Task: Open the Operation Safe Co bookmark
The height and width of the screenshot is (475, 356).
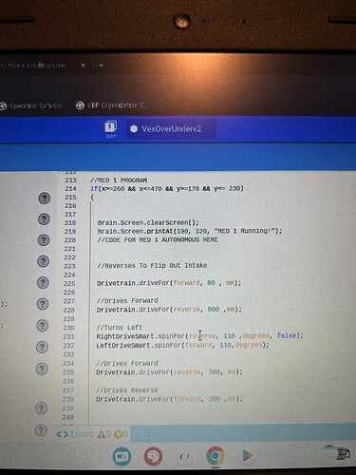Action: pos(32,105)
